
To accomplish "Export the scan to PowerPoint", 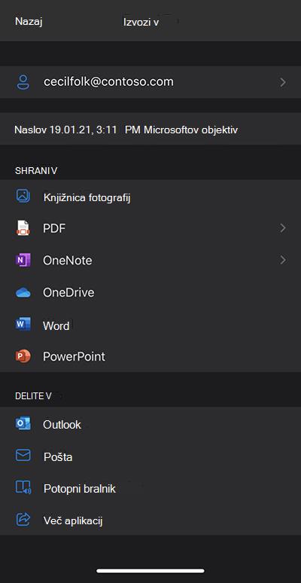I will tap(150, 356).
